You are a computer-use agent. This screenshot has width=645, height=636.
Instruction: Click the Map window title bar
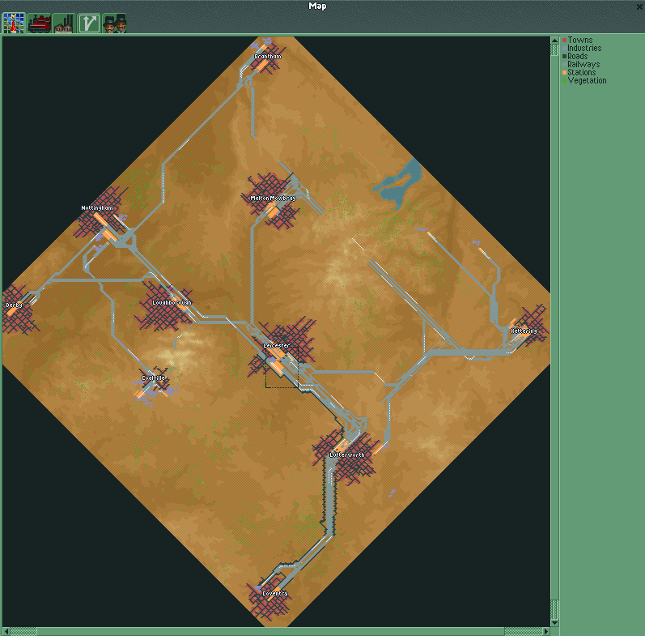(x=317, y=6)
